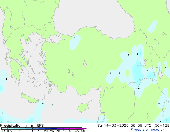Viewport: 170px width, 132px height.
Task: Pick the 2–5 mm legend swatch
Action: click(23, 128)
